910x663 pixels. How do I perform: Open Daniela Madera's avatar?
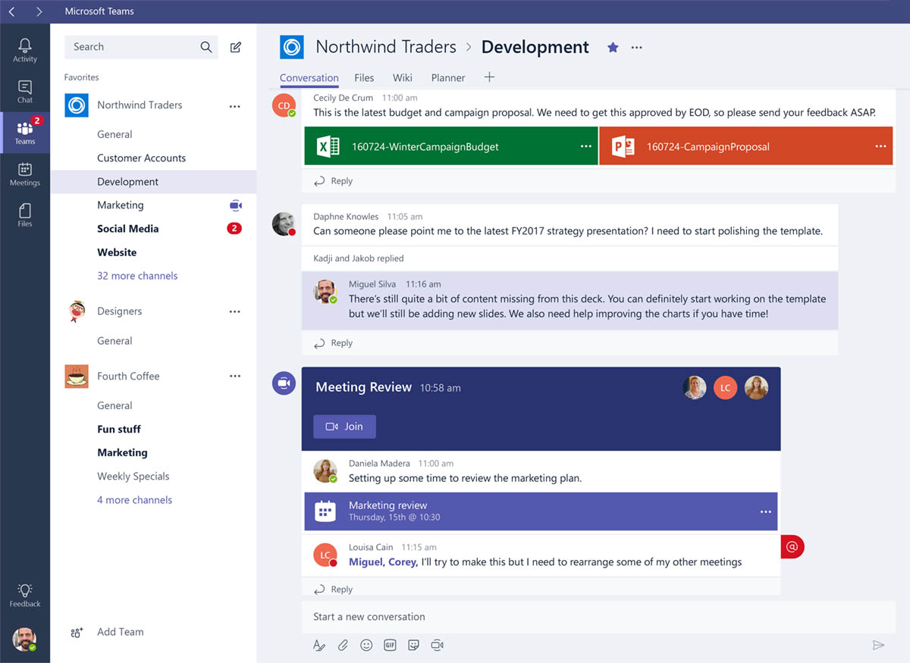[x=325, y=471]
